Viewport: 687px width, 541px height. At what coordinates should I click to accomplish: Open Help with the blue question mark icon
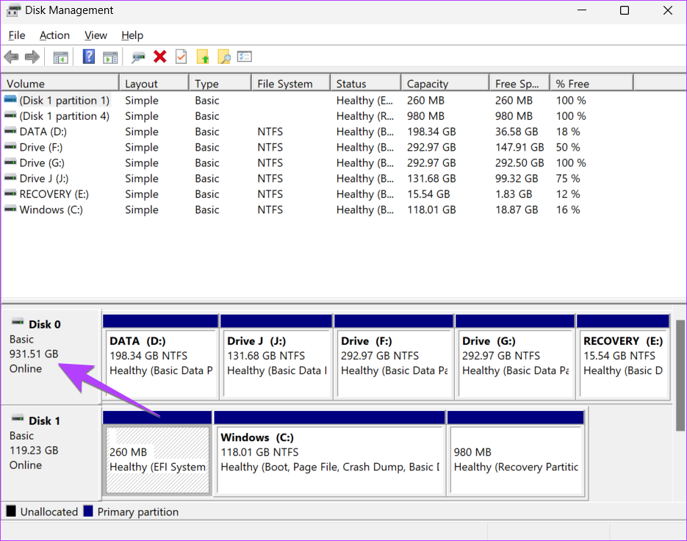(x=89, y=57)
